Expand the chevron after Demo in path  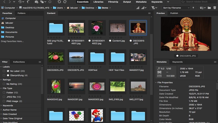(x=110, y=8)
